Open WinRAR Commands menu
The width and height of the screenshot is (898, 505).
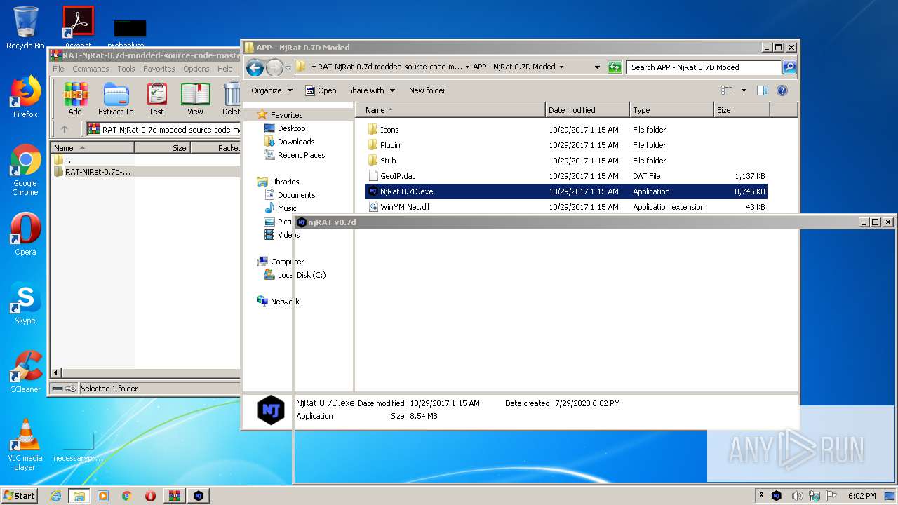[x=91, y=69]
